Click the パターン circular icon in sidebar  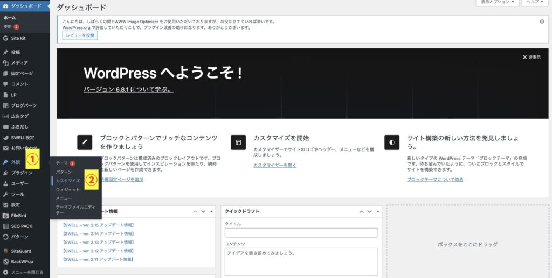(x=5, y=237)
